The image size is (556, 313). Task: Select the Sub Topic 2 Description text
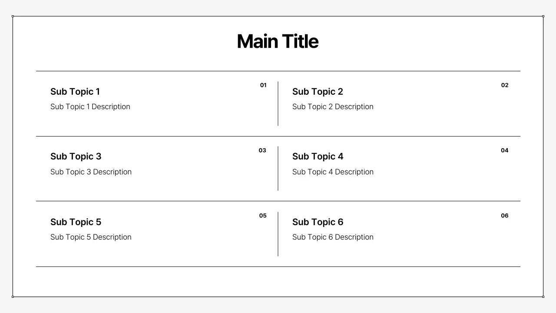[333, 107]
